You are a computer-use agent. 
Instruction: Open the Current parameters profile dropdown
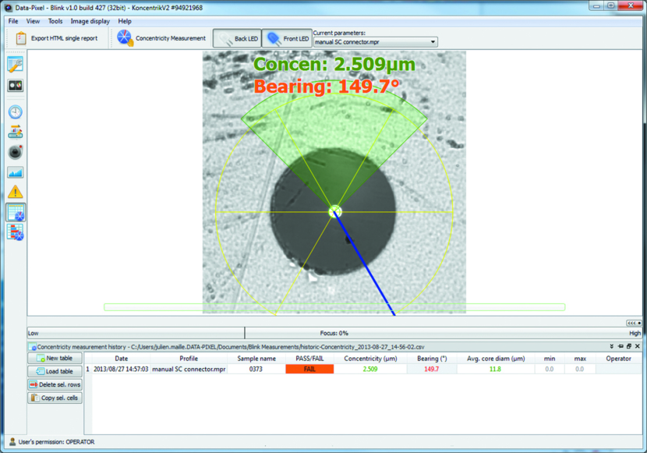click(433, 41)
